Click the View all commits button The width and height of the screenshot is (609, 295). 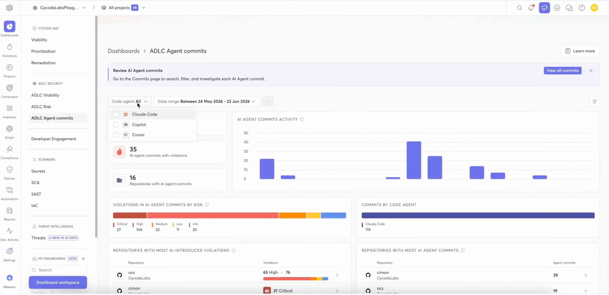[563, 71]
